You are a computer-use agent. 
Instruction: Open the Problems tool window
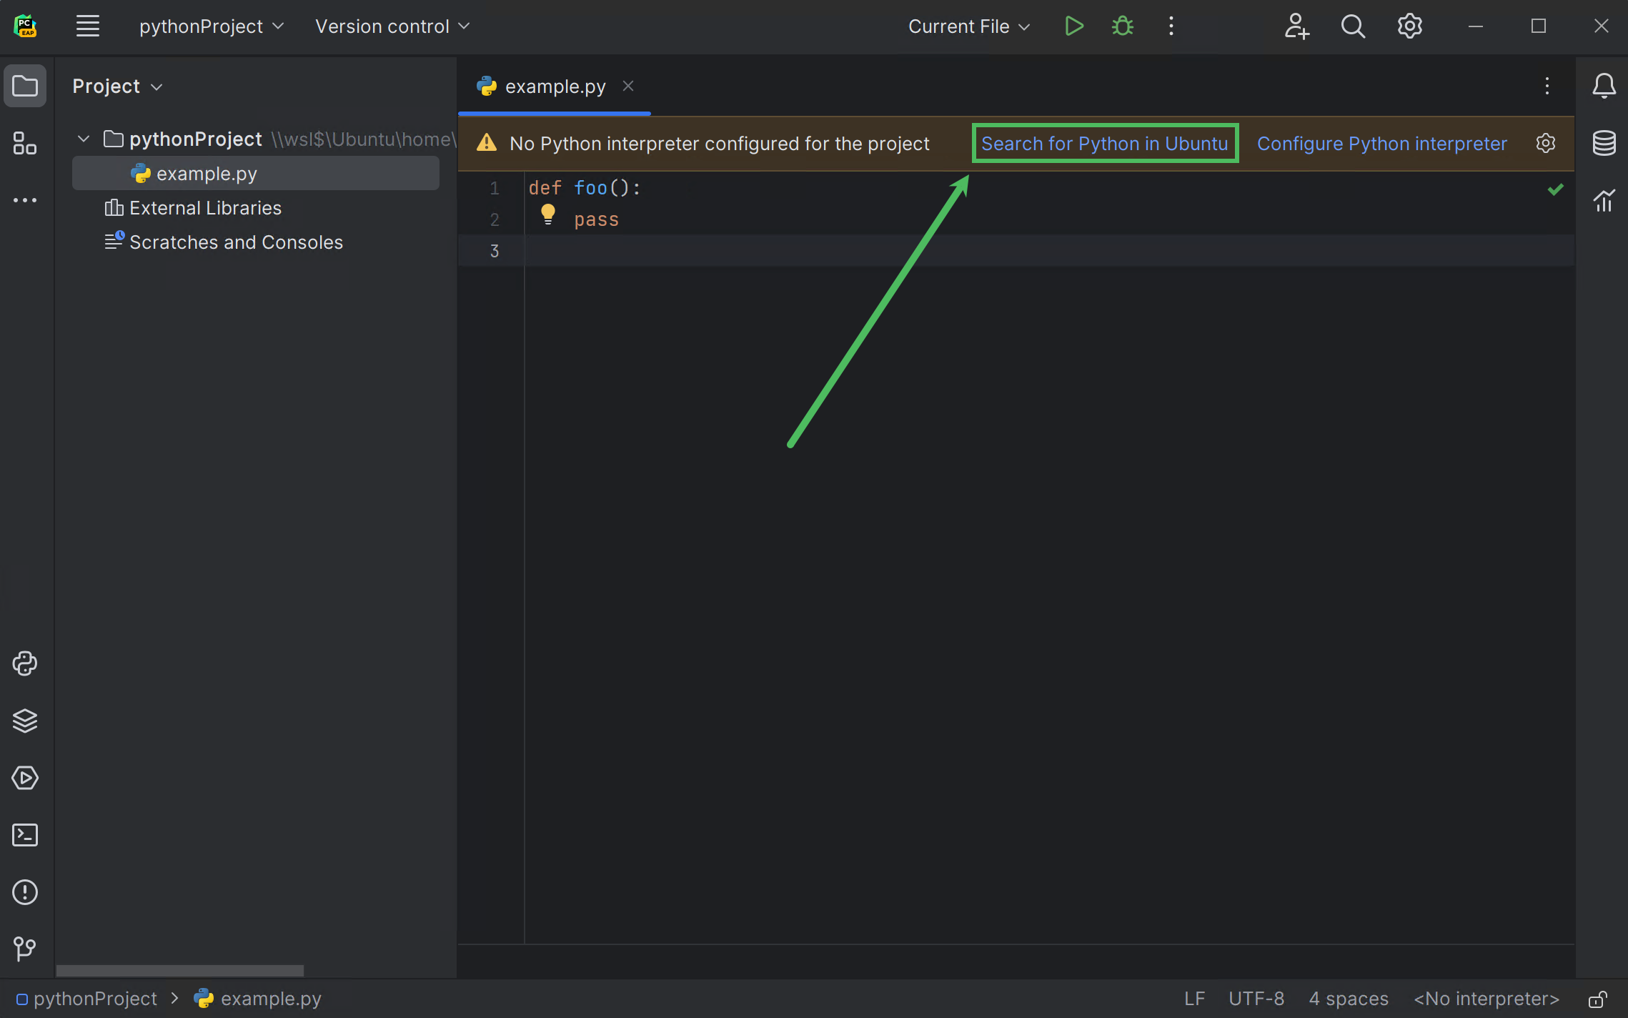click(x=25, y=892)
